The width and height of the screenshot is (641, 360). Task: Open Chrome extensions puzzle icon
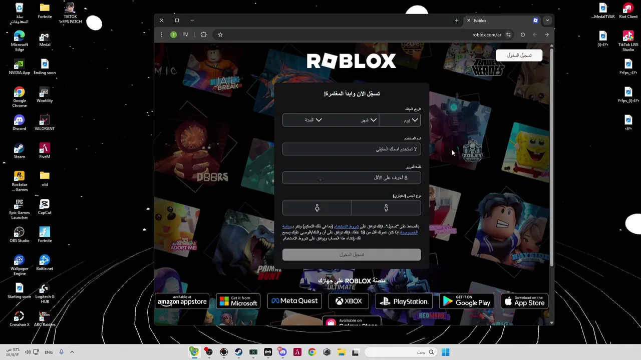tap(204, 34)
